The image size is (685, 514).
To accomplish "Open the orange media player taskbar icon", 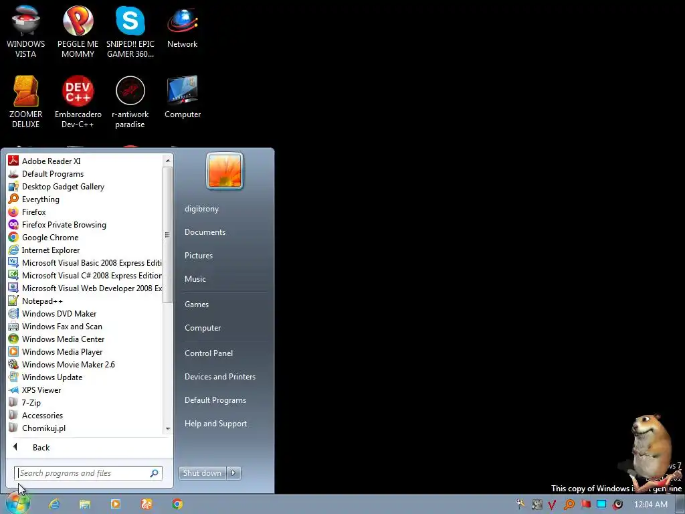I will click(x=115, y=504).
